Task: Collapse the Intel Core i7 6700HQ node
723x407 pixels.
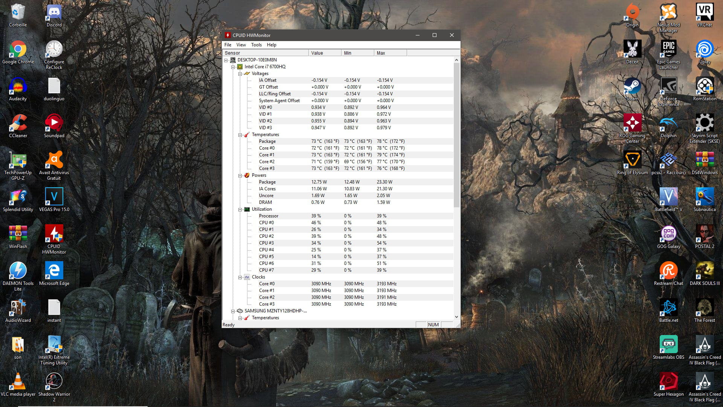Action: coord(233,67)
